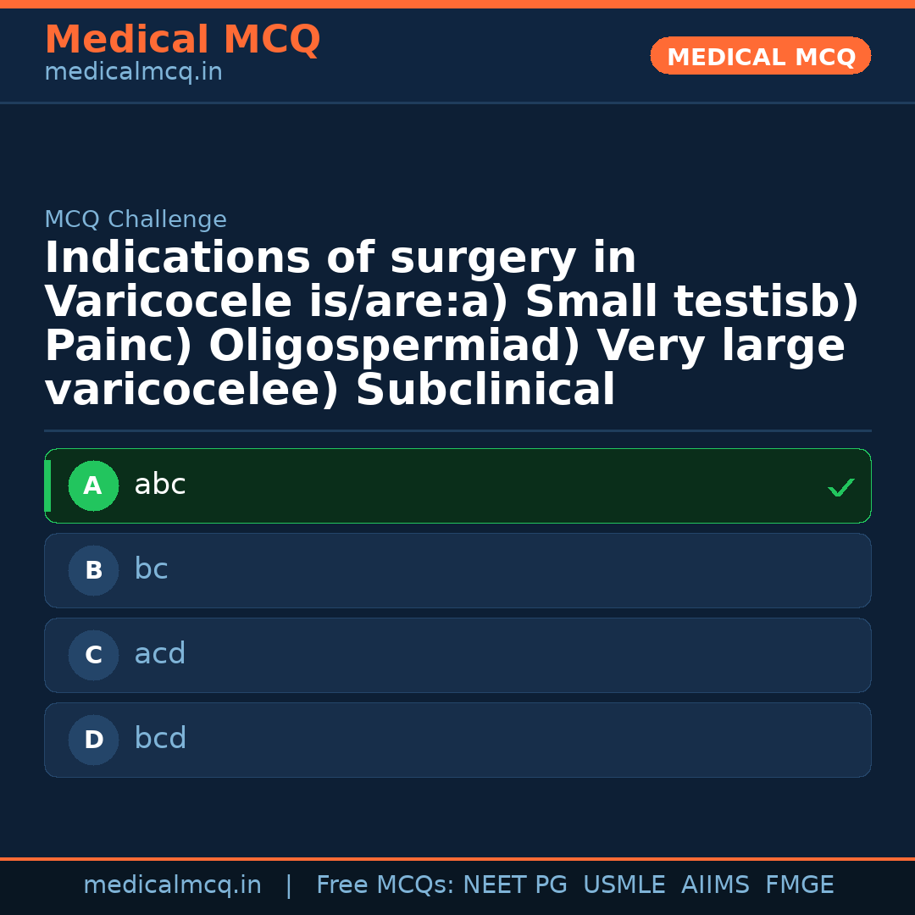Select answer option A labeled abc
Viewport: 915px width, 915px height.
[x=457, y=485]
